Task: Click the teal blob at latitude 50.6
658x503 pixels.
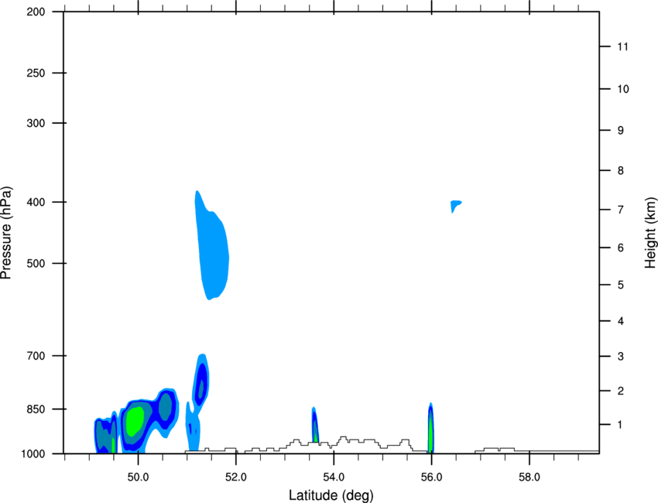Action: point(166,406)
